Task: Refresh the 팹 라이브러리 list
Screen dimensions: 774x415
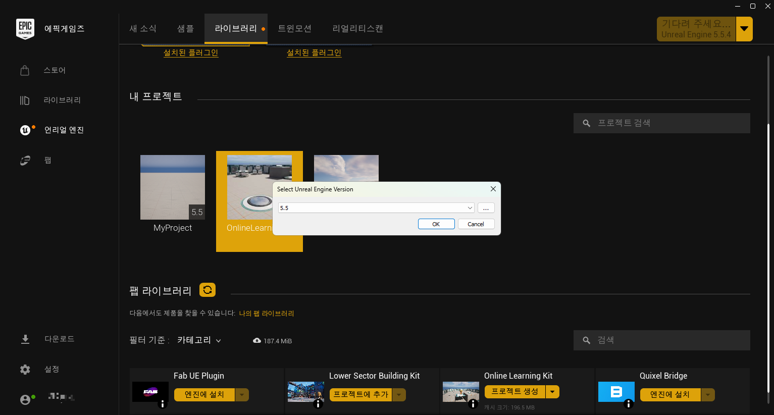Action: click(208, 290)
